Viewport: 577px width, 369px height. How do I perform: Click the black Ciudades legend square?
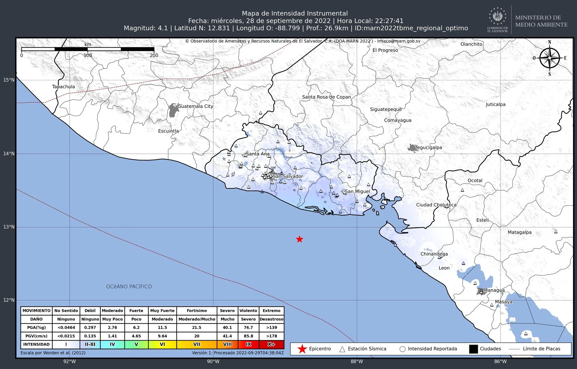[x=473, y=349]
